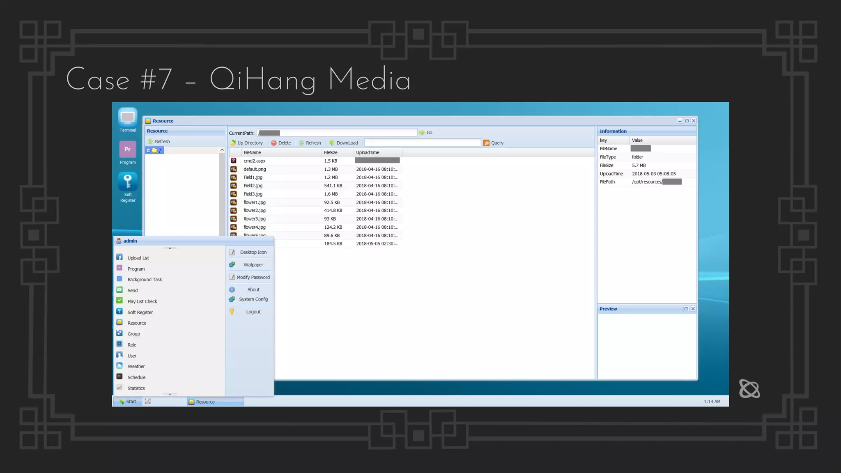The height and width of the screenshot is (473, 841).
Task: Open Play List Check menu entry
Action: 142,301
